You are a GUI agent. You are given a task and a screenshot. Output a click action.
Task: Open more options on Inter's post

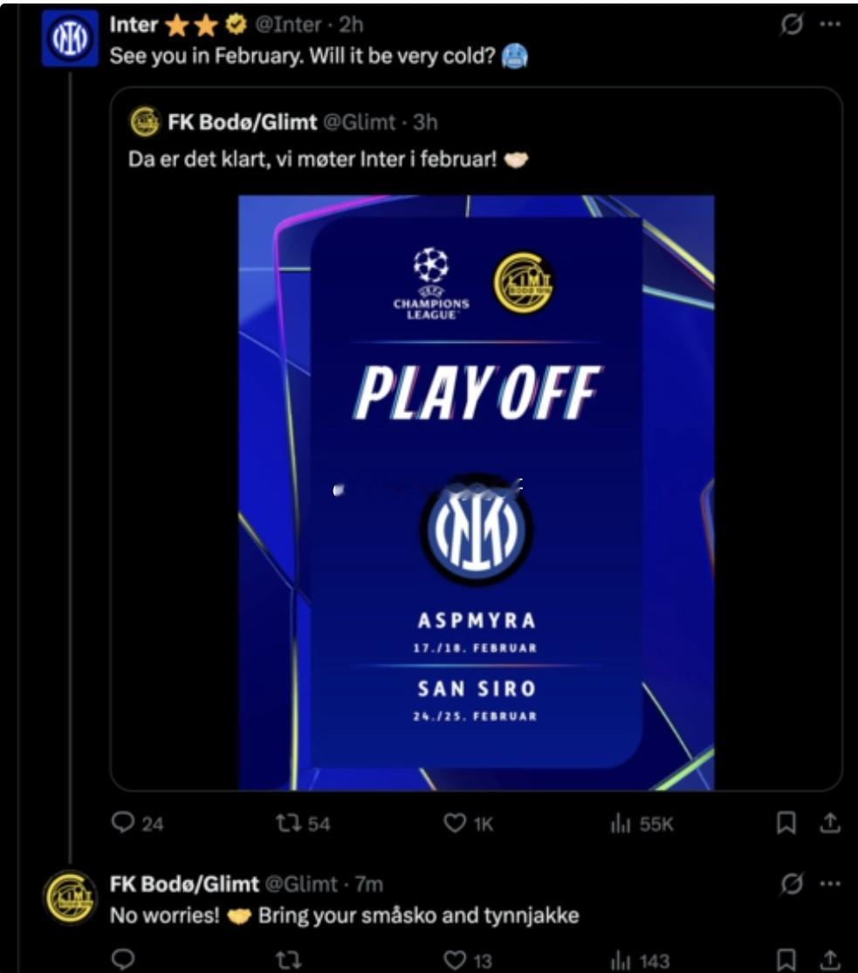coord(829,24)
